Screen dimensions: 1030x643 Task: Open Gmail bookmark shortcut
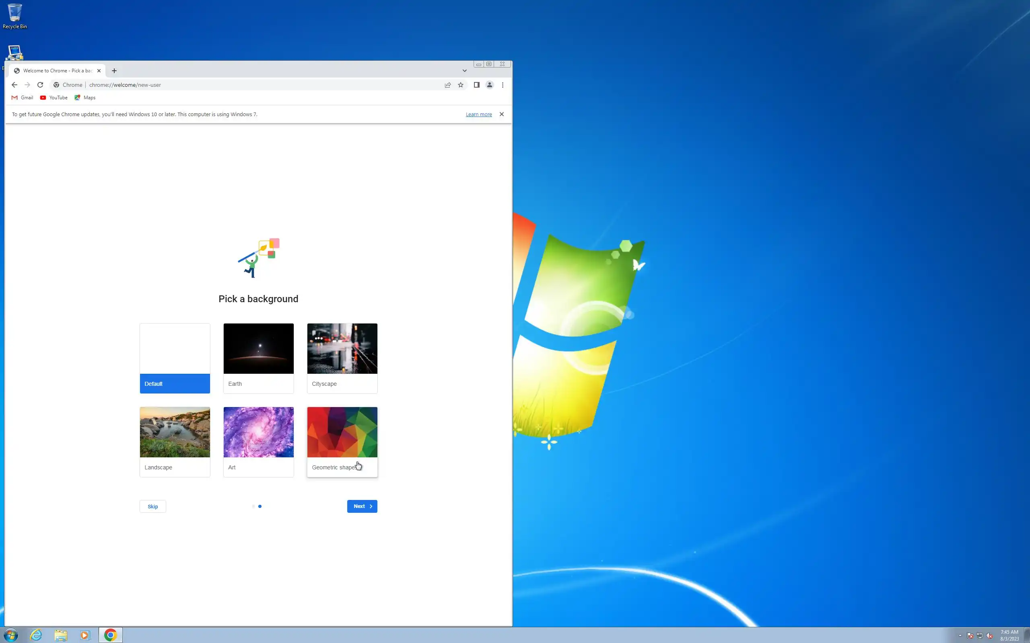pos(22,98)
